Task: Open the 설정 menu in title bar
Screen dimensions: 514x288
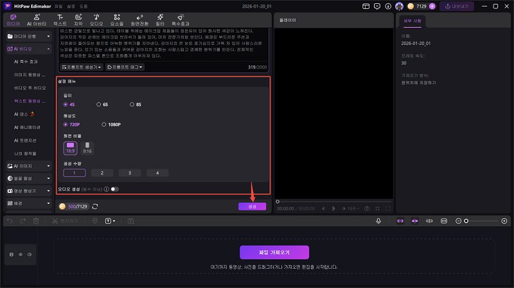Action: (71, 6)
